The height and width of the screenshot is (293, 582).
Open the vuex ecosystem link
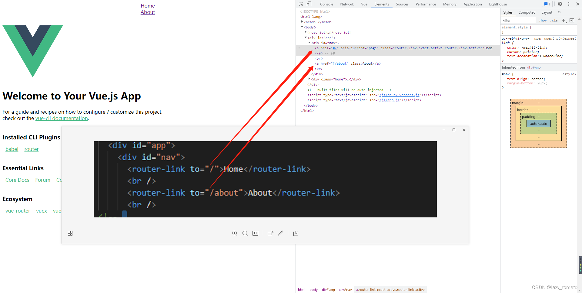click(42, 211)
